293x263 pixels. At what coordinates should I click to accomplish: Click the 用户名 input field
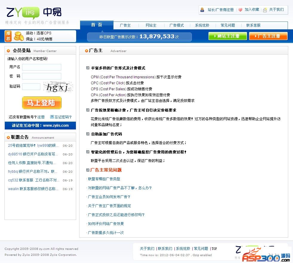click(x=42, y=67)
